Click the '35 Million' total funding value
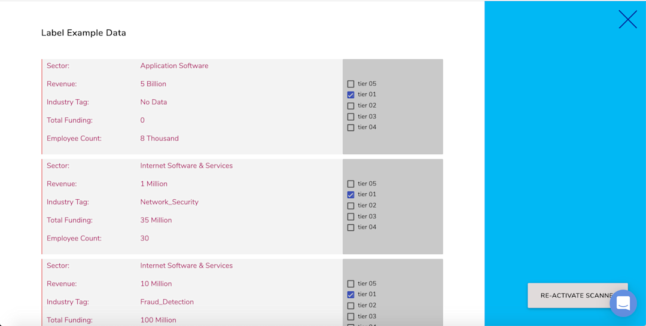Viewport: 646px width, 326px height. point(156,220)
